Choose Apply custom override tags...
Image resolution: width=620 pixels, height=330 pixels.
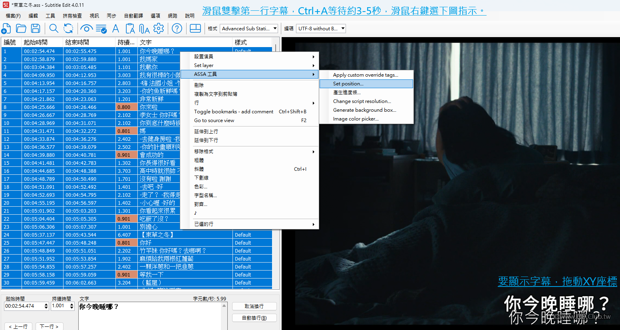pos(366,75)
